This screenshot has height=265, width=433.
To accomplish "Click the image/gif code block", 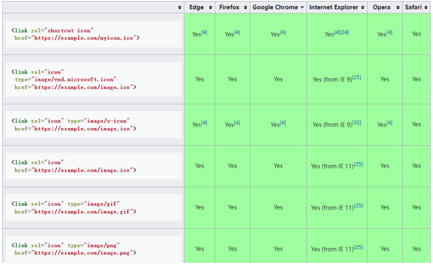I will tap(94, 208).
